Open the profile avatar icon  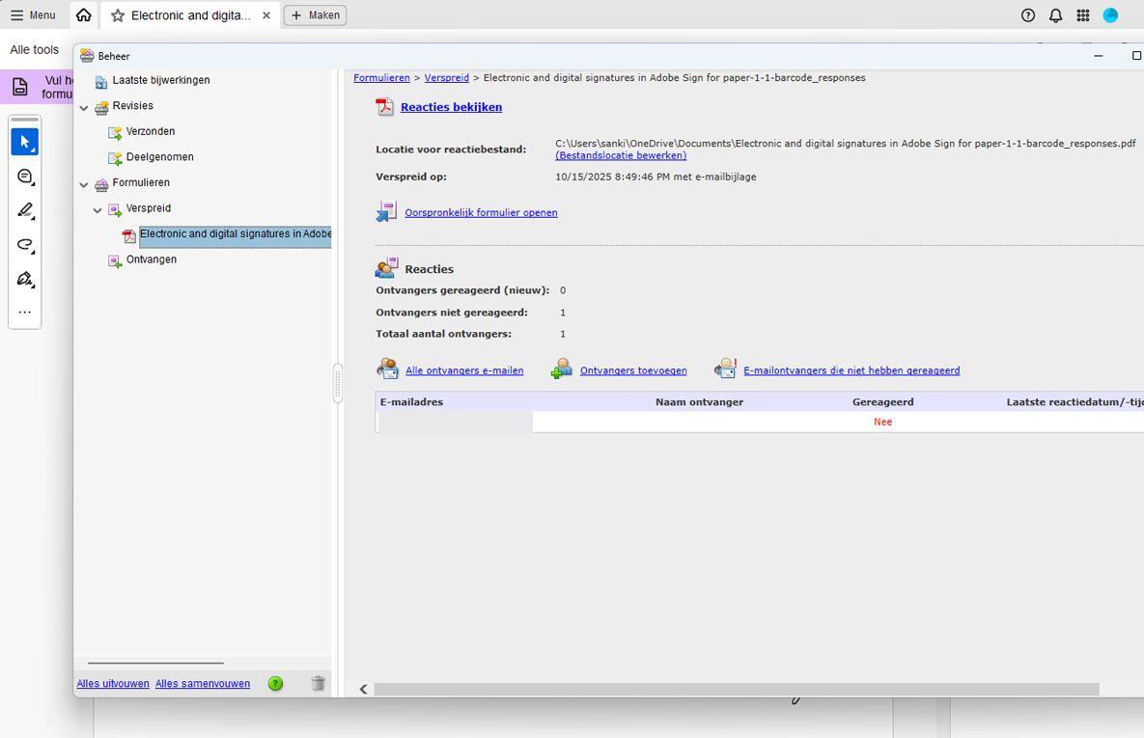[1110, 15]
